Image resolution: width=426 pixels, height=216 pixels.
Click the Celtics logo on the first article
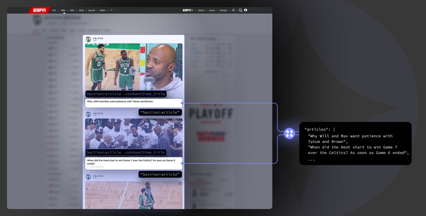(89, 39)
